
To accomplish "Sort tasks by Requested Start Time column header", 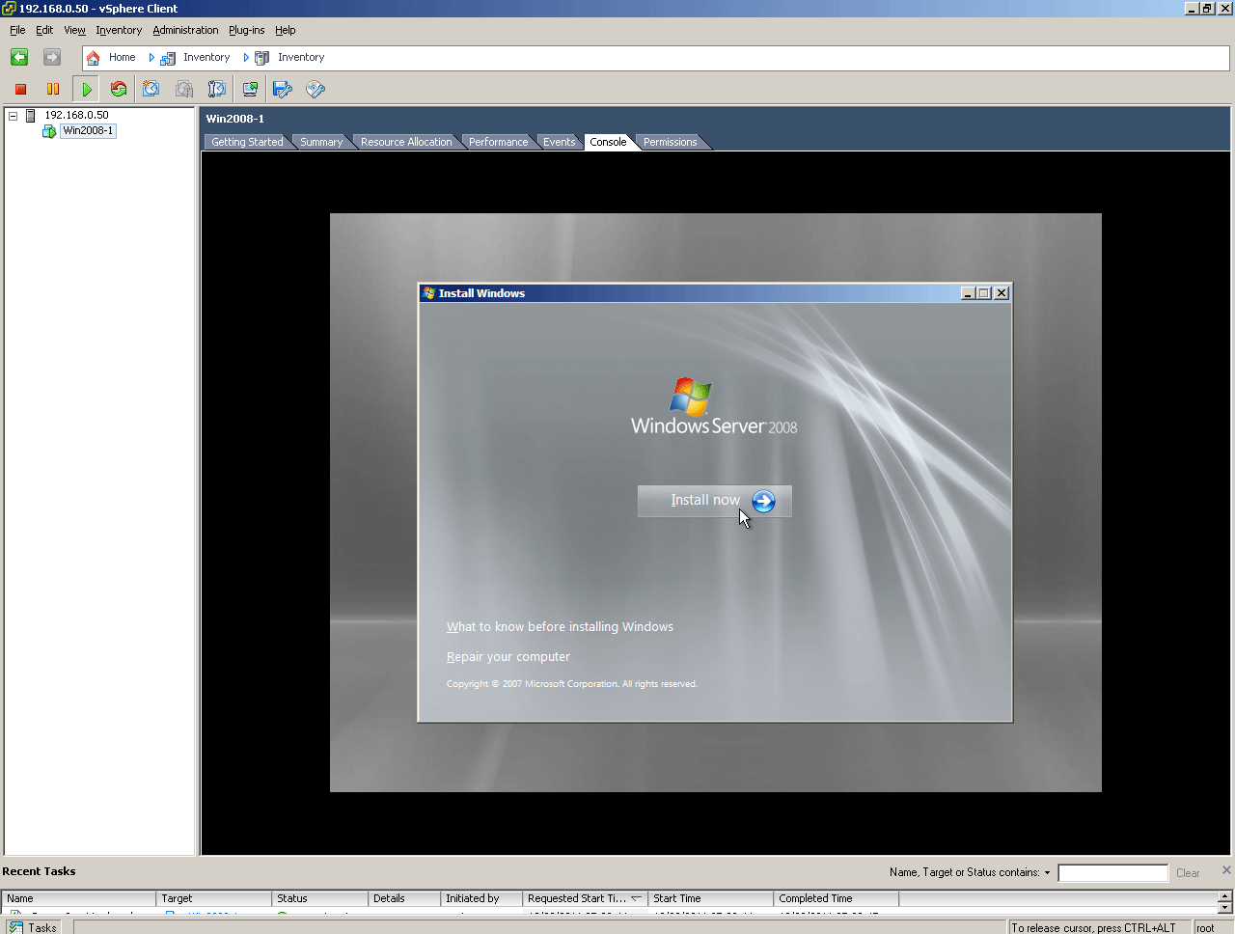I will 586,898.
